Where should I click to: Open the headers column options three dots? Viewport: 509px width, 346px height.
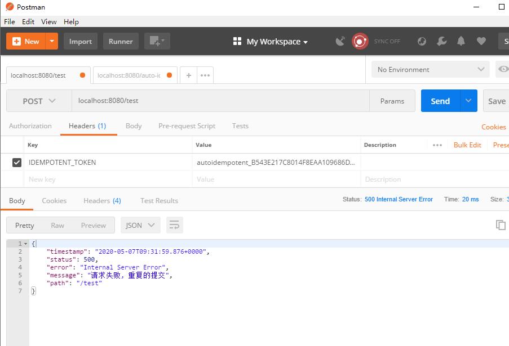tap(437, 145)
